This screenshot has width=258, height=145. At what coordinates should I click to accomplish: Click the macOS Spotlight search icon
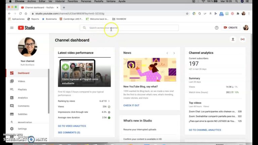[x=236, y=1]
